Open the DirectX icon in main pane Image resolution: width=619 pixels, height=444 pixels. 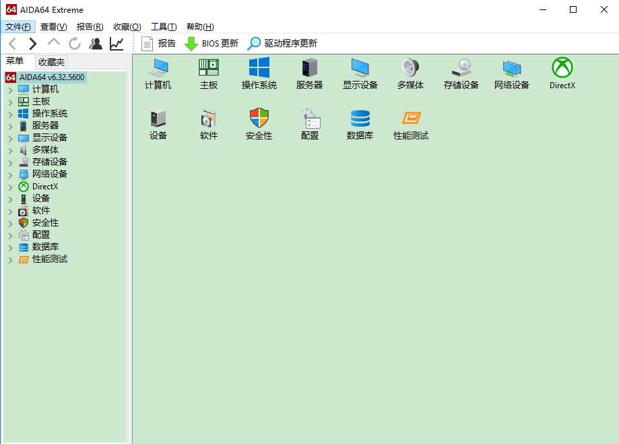tap(562, 74)
